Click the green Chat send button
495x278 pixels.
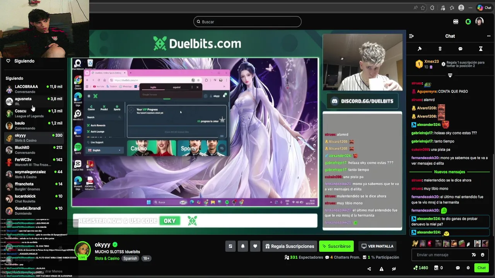click(481, 268)
